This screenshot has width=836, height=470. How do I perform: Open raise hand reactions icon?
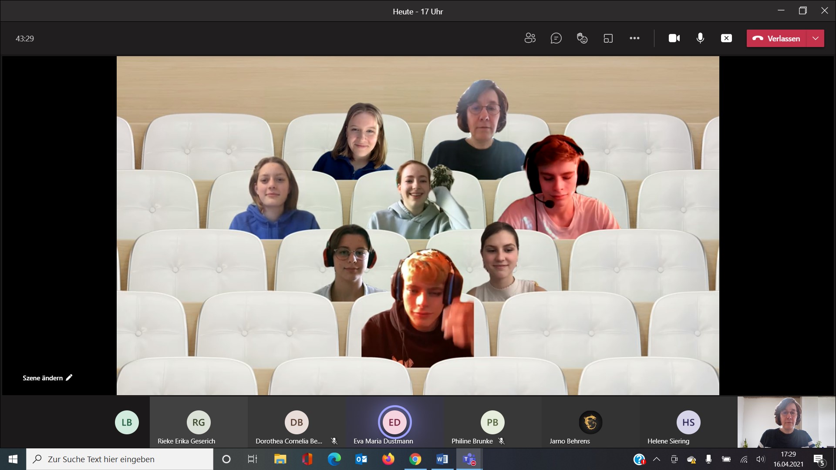tap(582, 38)
